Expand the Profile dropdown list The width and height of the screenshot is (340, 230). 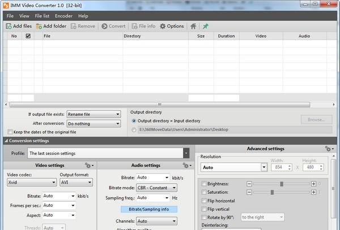point(186,153)
